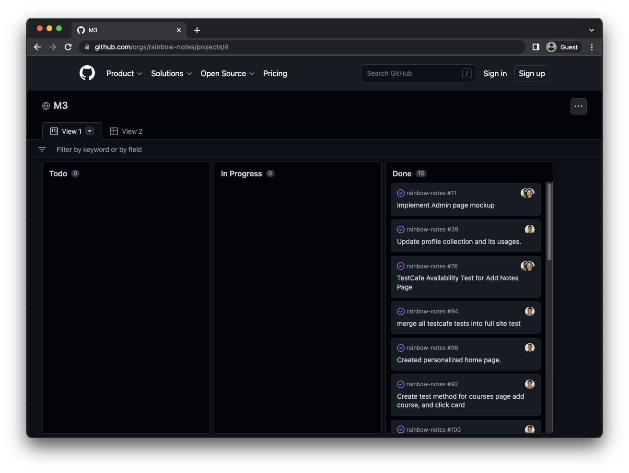Expand the Product menu

coord(124,73)
